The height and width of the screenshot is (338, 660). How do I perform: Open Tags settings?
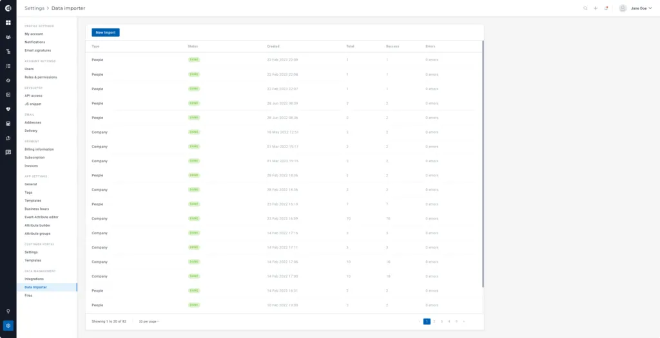coord(28,192)
